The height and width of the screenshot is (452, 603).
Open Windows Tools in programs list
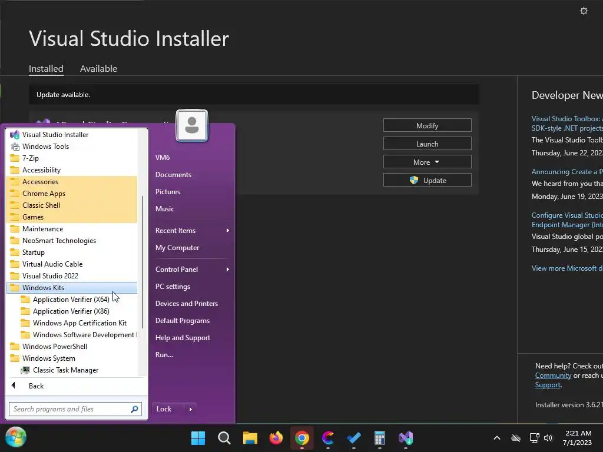[x=71, y=147]
